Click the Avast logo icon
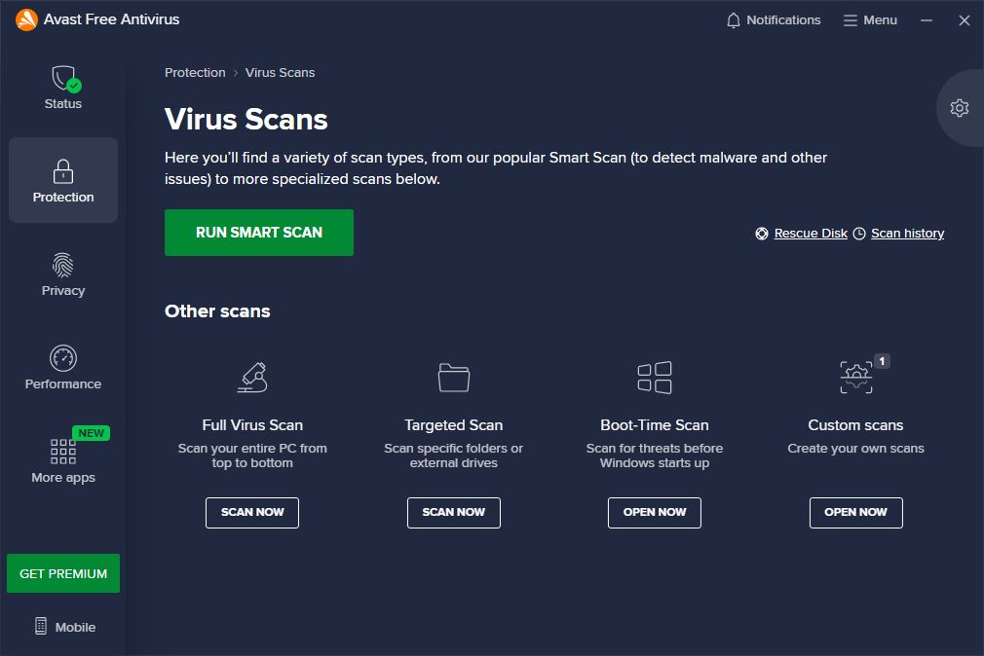This screenshot has width=984, height=656. (26, 20)
